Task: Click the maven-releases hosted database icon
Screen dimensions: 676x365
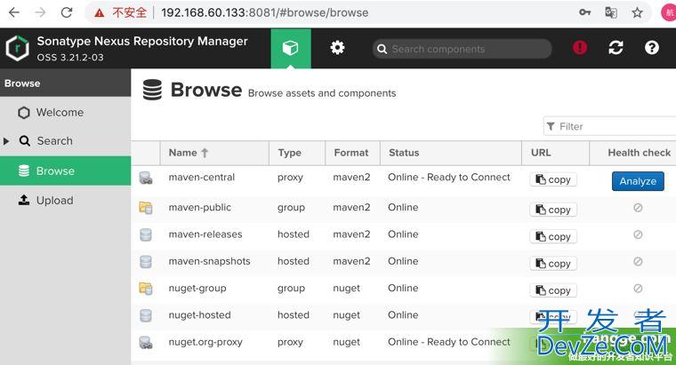Action: (146, 234)
